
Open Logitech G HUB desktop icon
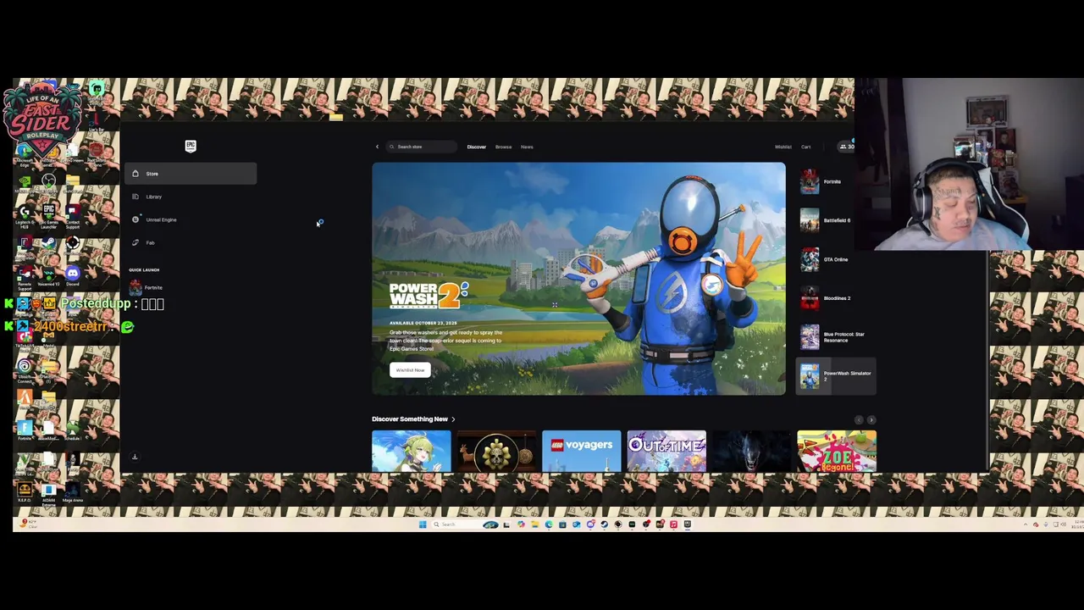pos(25,215)
